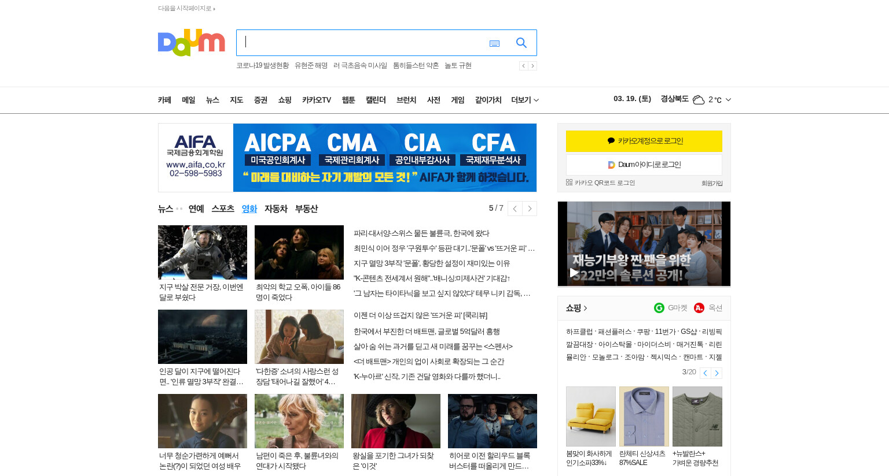
Task: Click the Daum logo
Action: 191,43
